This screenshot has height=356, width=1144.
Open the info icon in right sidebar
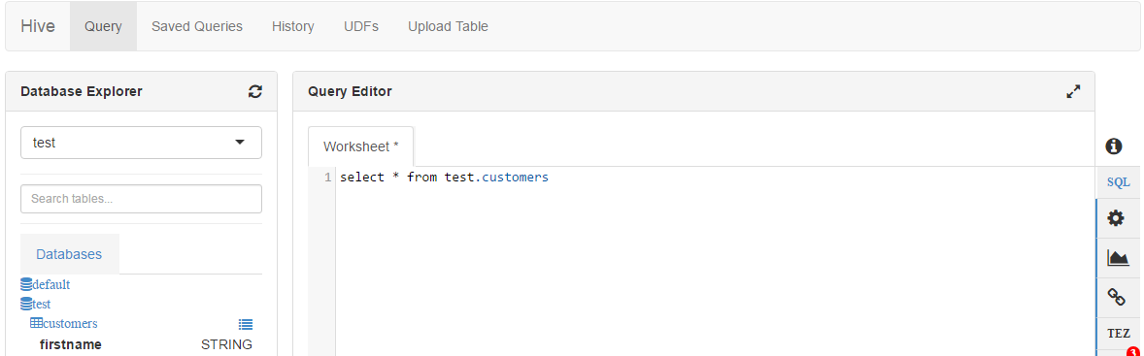click(1113, 146)
